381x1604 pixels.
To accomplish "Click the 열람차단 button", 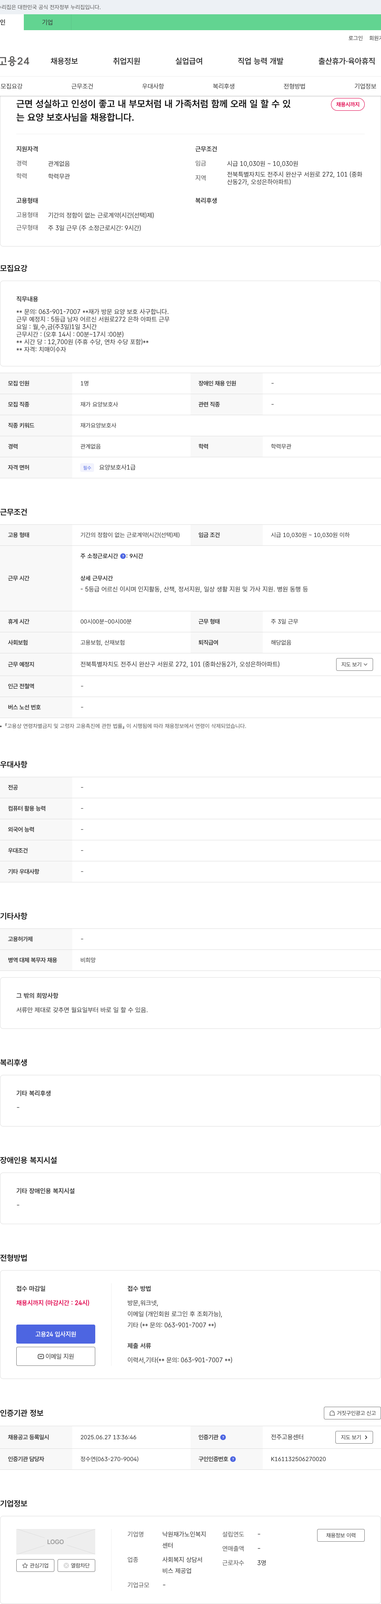I will click(x=76, y=1565).
